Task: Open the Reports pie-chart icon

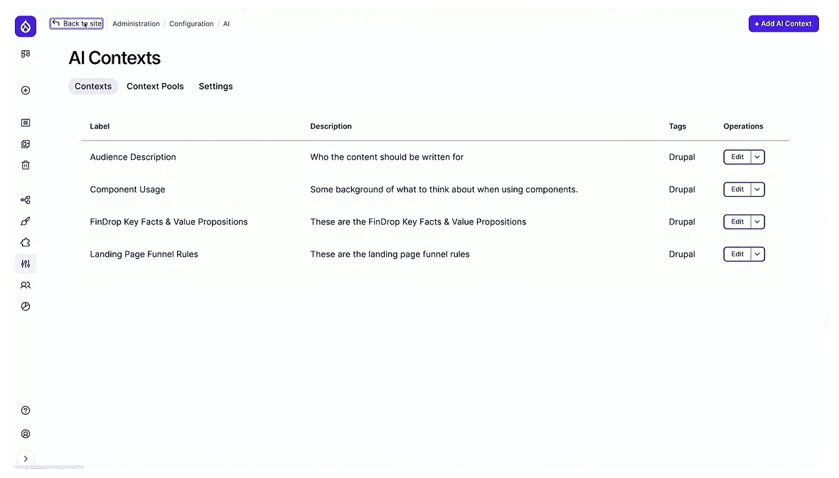Action: [x=26, y=306]
